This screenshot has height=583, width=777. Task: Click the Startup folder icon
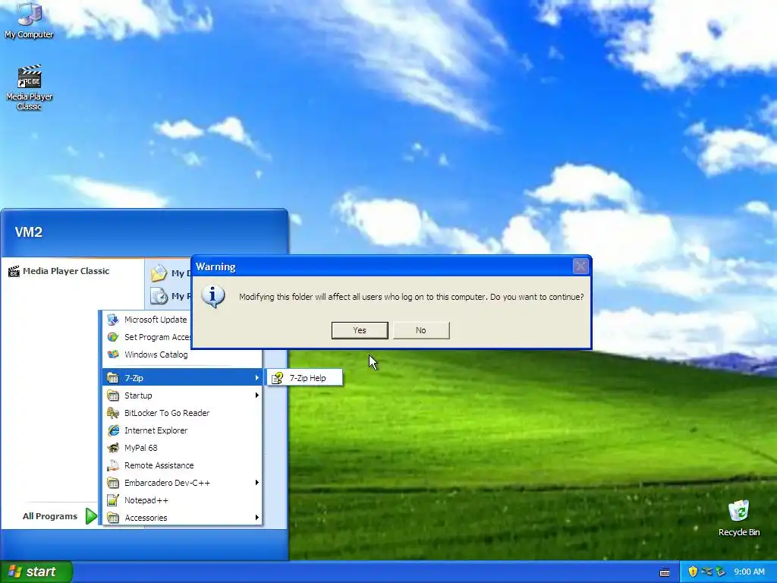click(113, 395)
